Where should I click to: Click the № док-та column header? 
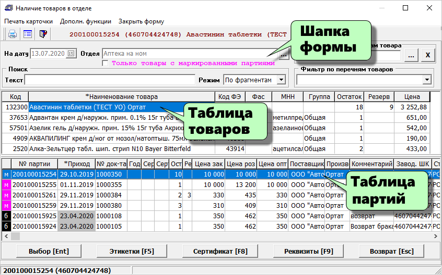pyautogui.click(x=111, y=164)
